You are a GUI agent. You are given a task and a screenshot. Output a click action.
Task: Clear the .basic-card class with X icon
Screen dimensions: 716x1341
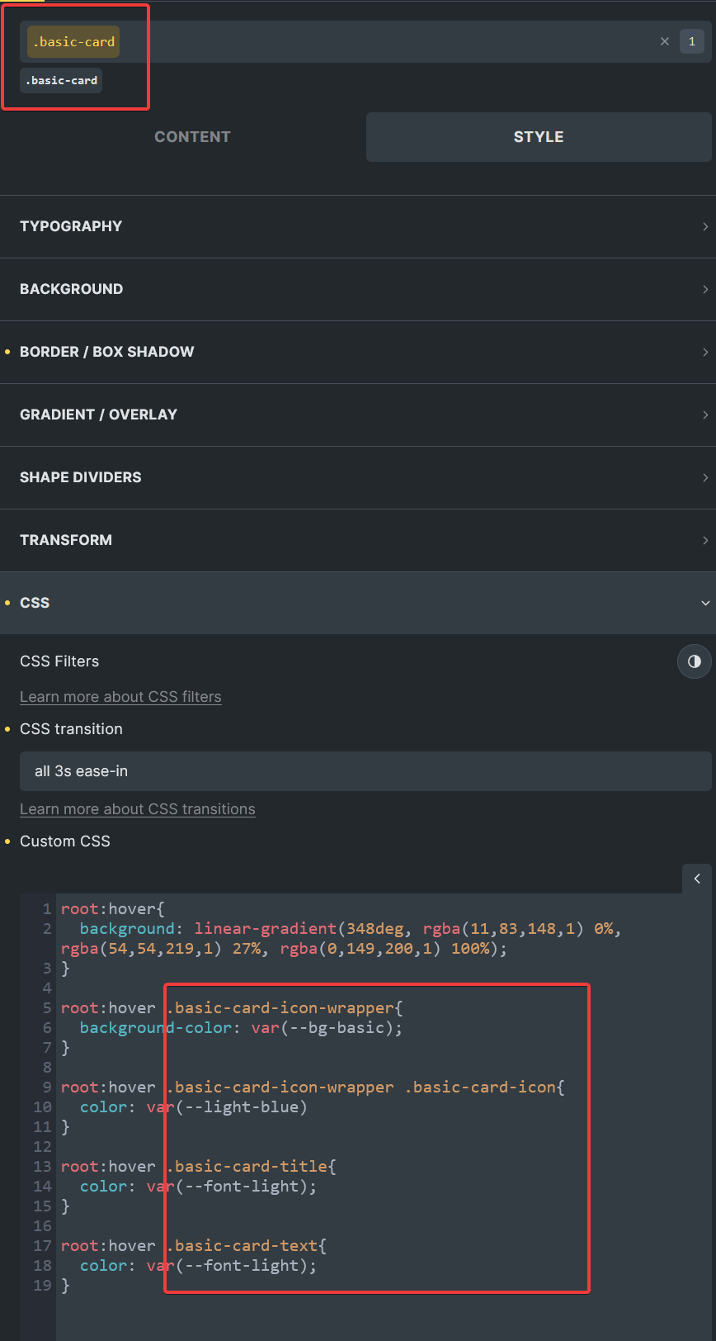pos(664,41)
